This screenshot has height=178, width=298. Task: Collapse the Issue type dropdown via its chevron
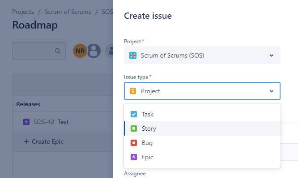pyautogui.click(x=272, y=91)
